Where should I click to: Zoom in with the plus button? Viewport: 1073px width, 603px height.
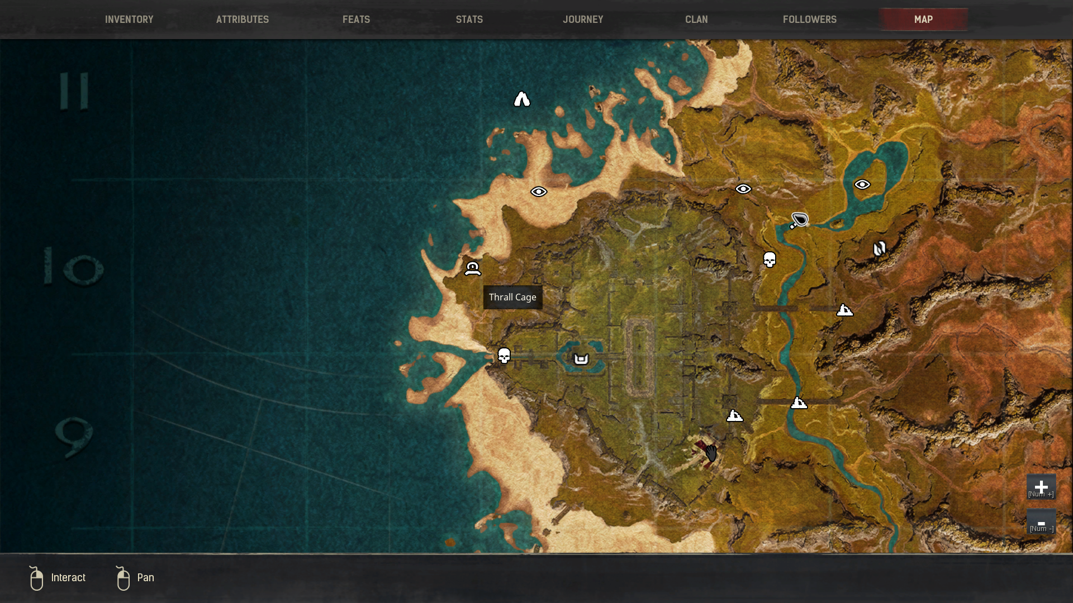coord(1041,487)
